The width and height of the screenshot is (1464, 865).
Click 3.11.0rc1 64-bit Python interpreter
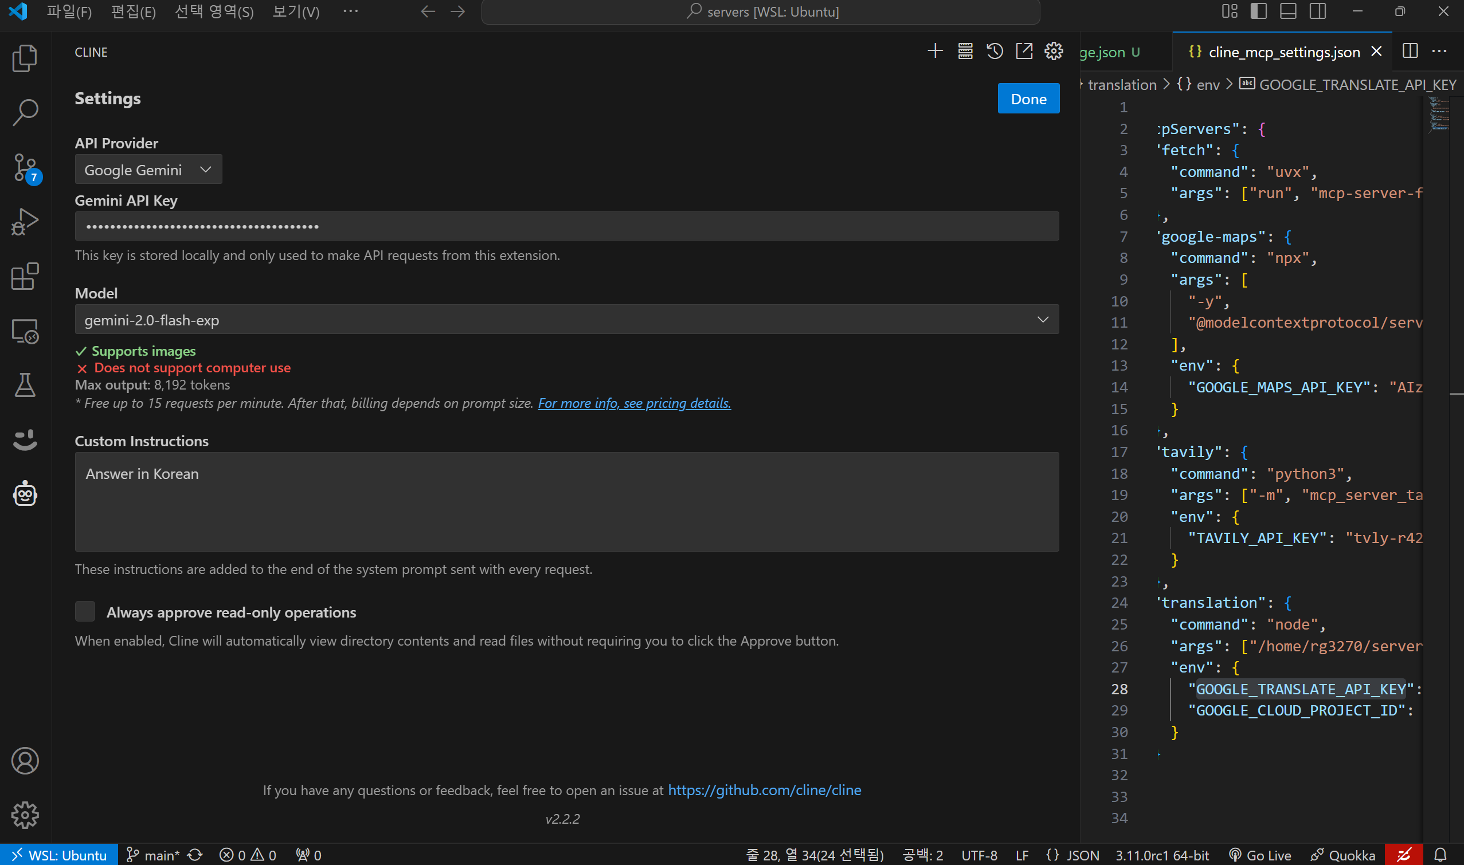[x=1162, y=855]
